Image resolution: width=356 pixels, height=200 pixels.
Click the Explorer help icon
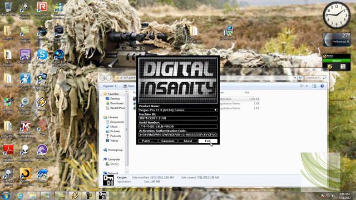[322, 86]
